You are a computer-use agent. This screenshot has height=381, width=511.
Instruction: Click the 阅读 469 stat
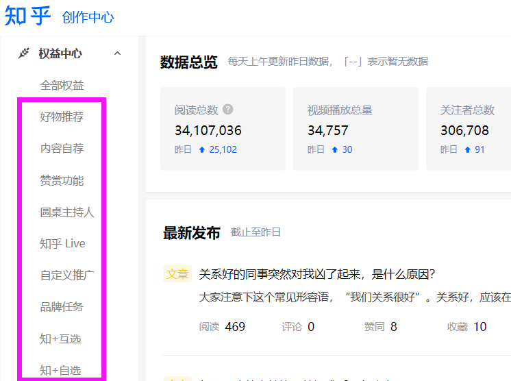click(x=222, y=327)
